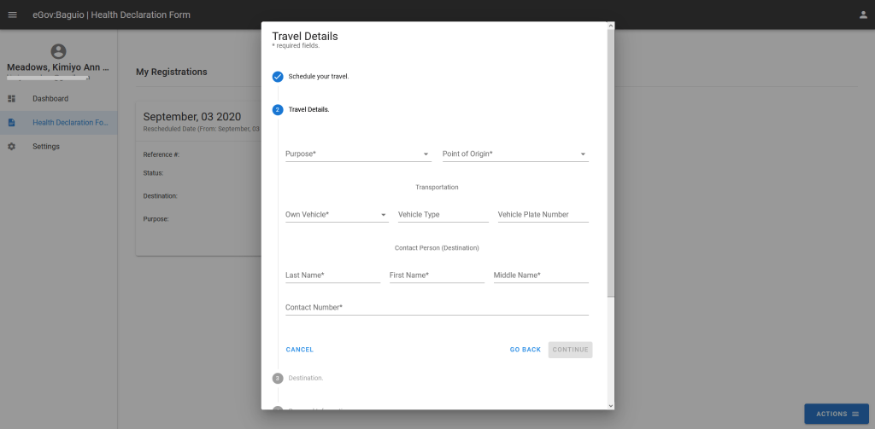This screenshot has width=875, height=429.
Task: Click the Contact Number input field
Action: tap(437, 307)
